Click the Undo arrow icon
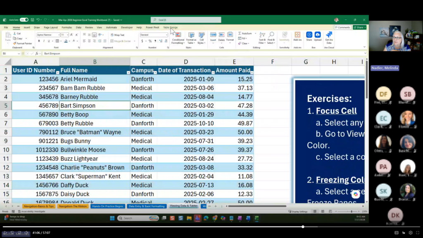 [x=38, y=20]
